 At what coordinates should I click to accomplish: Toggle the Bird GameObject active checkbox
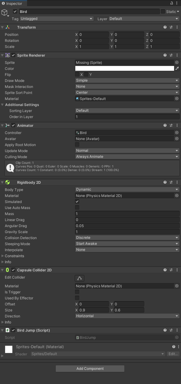(15, 11)
